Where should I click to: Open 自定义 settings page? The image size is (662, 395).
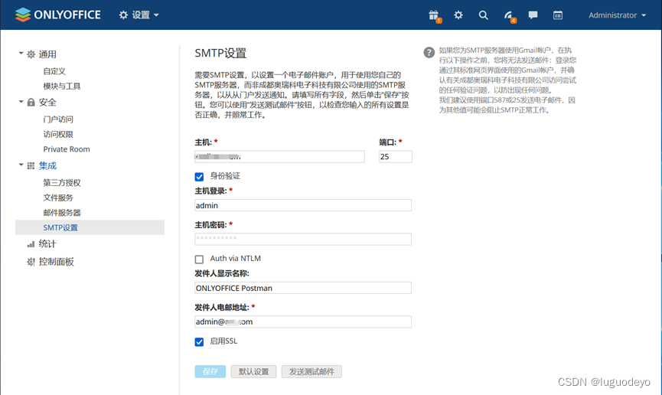pos(54,71)
